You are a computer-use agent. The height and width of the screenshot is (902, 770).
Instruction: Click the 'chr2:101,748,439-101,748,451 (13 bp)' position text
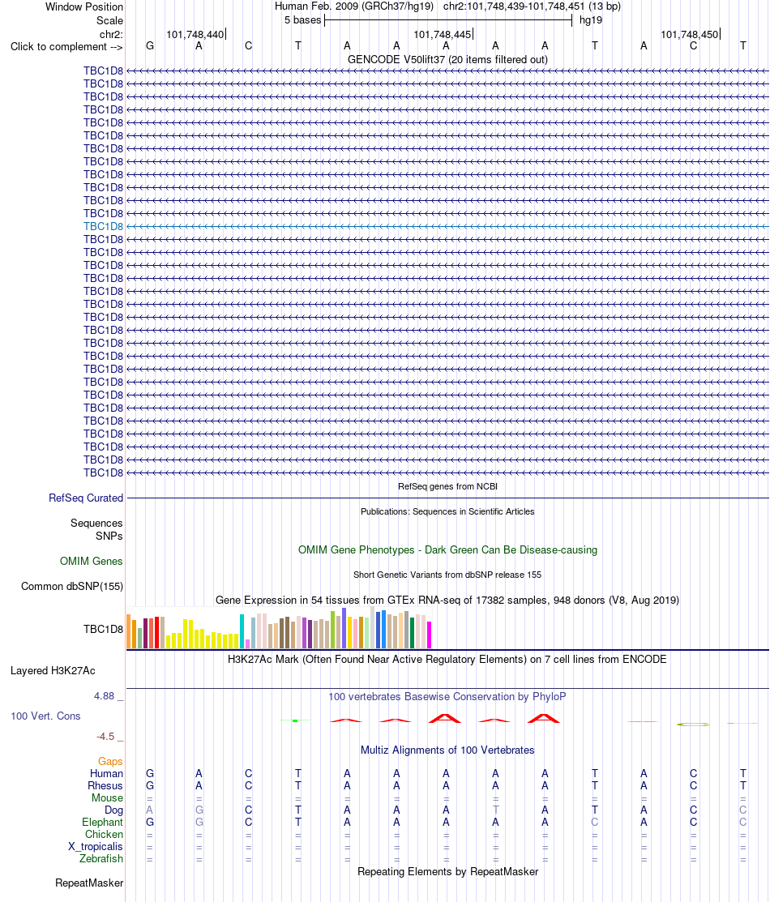pos(532,6)
